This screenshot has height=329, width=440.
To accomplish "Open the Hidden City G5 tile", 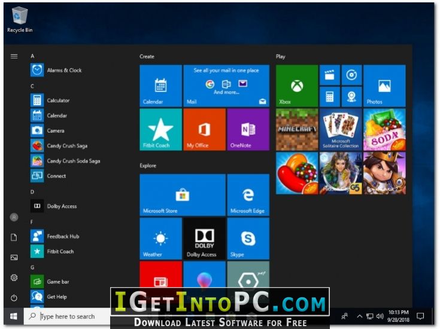I will click(x=341, y=173).
